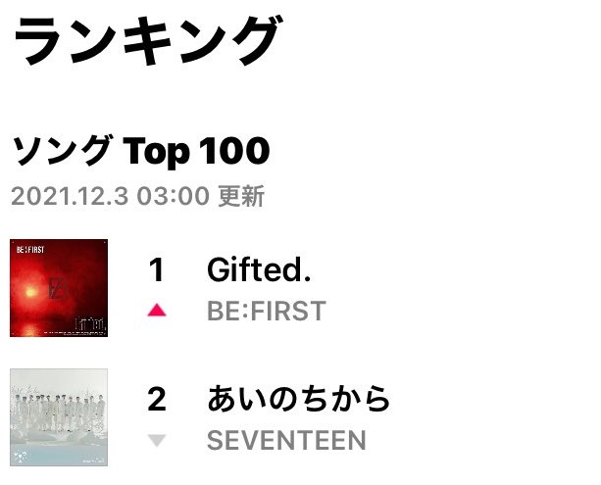Image resolution: width=601 pixels, height=485 pixels.
Task: Select the song title あいのちから
Action: click(299, 399)
